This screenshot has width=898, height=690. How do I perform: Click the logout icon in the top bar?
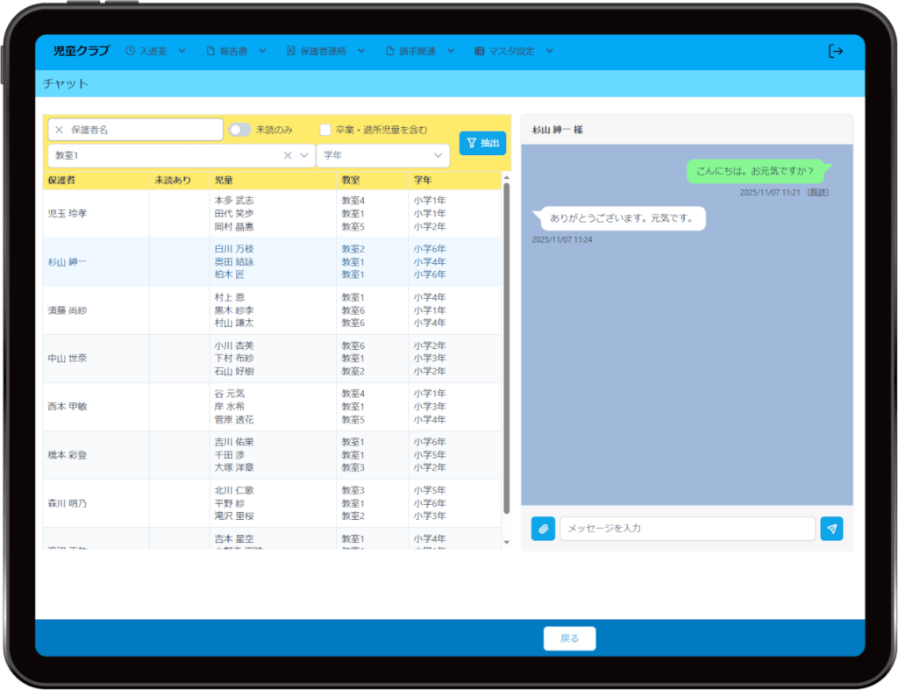click(835, 51)
